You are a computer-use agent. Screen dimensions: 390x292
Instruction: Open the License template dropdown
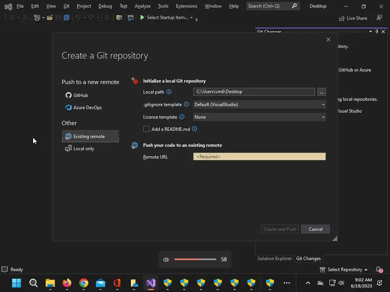(x=259, y=117)
